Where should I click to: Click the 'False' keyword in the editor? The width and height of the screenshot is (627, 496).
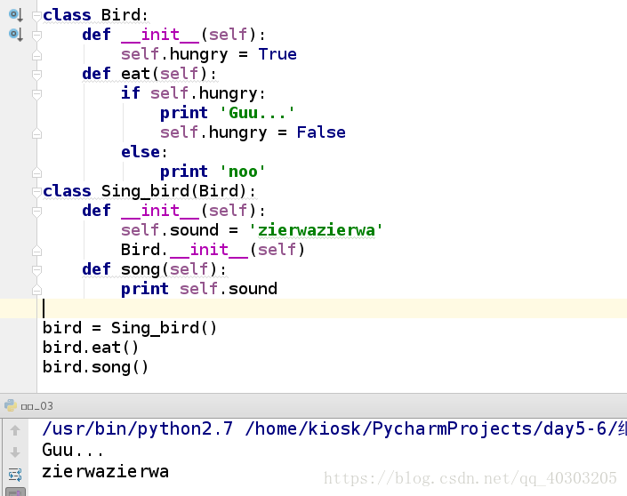[321, 132]
